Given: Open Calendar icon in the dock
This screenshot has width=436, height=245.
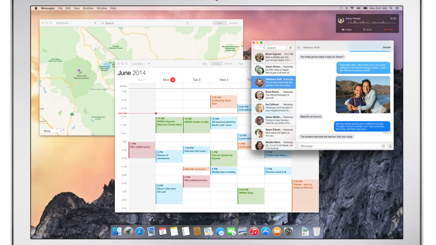Looking at the screenshot, I should coord(163,231).
